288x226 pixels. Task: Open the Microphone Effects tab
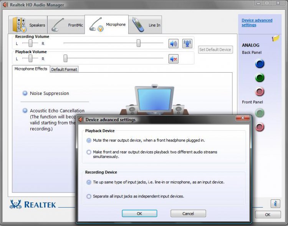(31, 69)
